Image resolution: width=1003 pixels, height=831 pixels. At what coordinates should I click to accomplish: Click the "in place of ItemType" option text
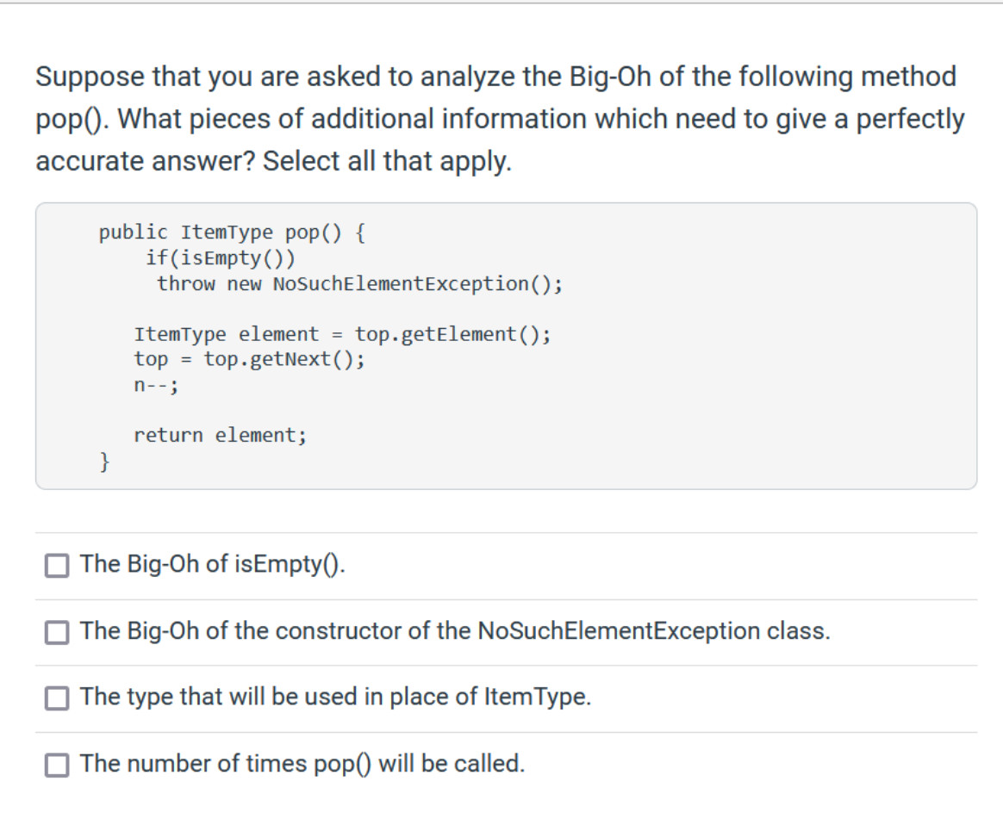click(335, 697)
